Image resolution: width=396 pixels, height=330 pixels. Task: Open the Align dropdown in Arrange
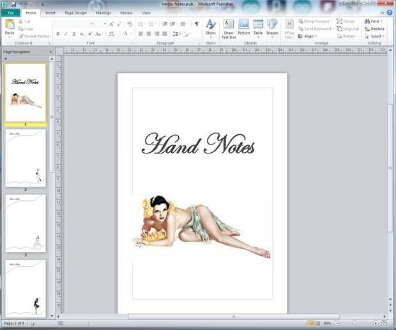coord(307,36)
